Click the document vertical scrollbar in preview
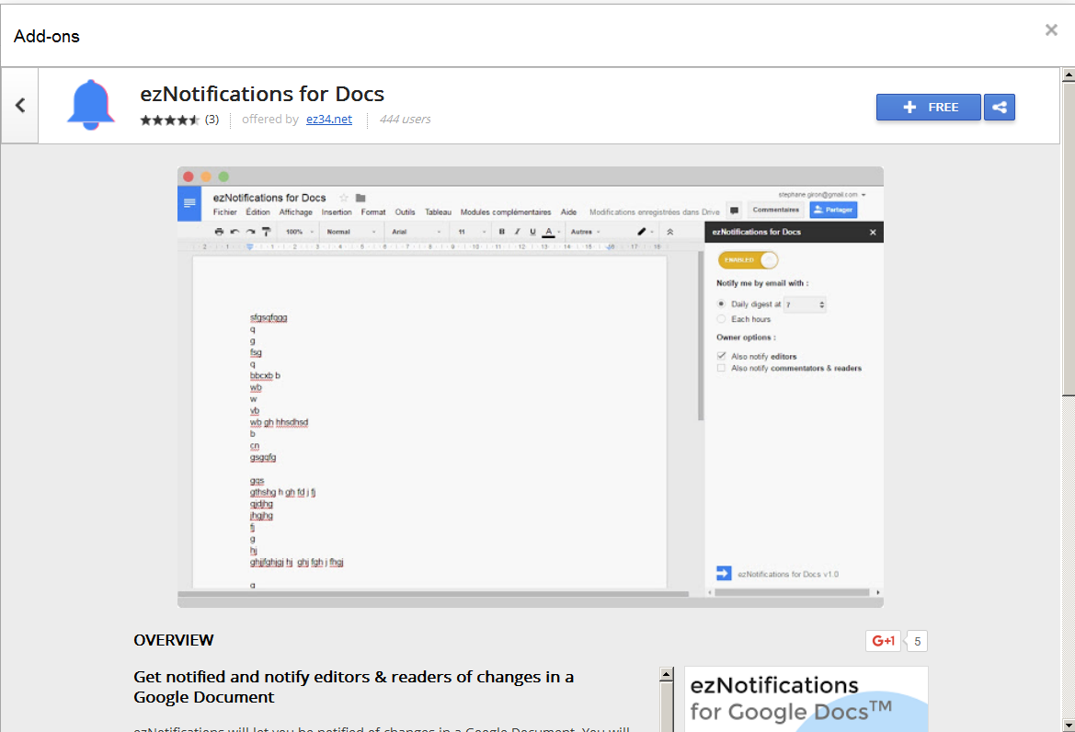Viewport: 1075px width, 732px height. 701,336
